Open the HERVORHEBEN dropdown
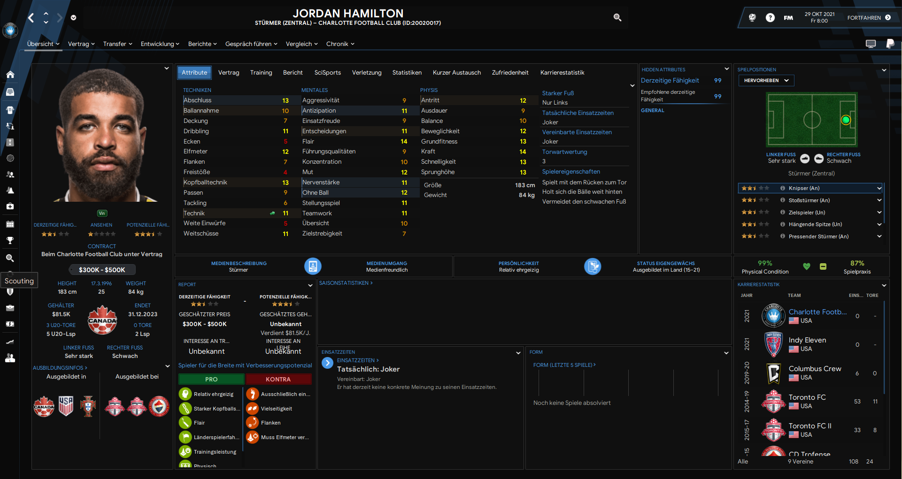 click(x=766, y=80)
